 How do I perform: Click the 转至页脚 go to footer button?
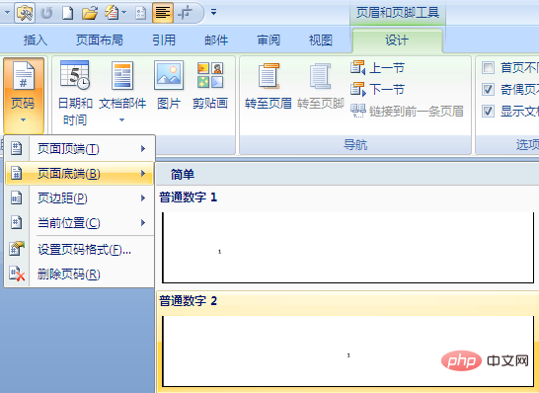point(321,86)
